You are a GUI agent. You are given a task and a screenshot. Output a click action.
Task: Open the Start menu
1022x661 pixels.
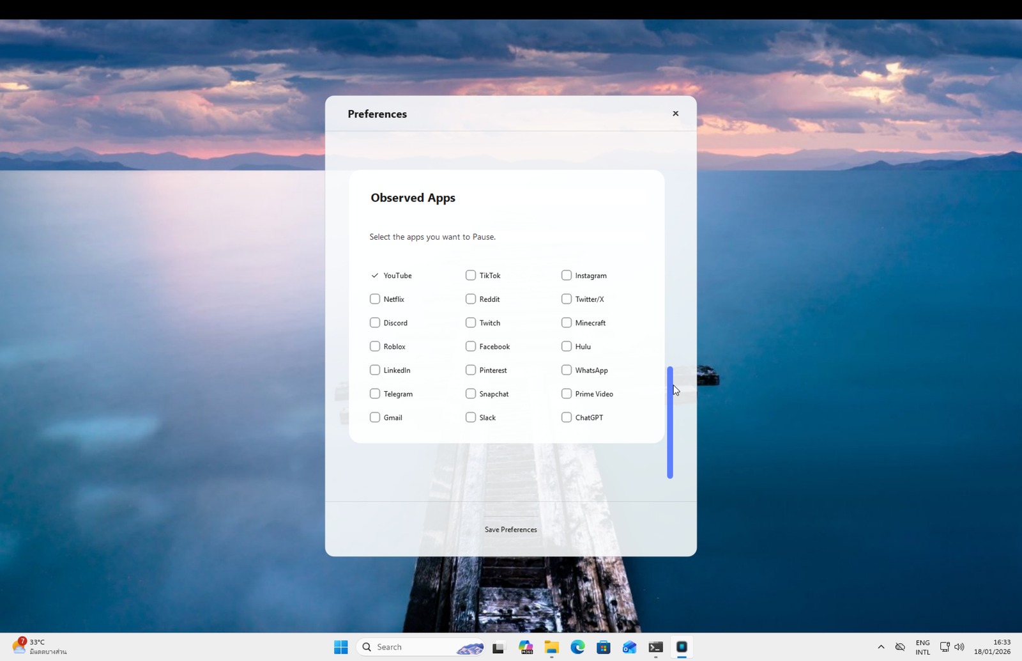pyautogui.click(x=340, y=647)
